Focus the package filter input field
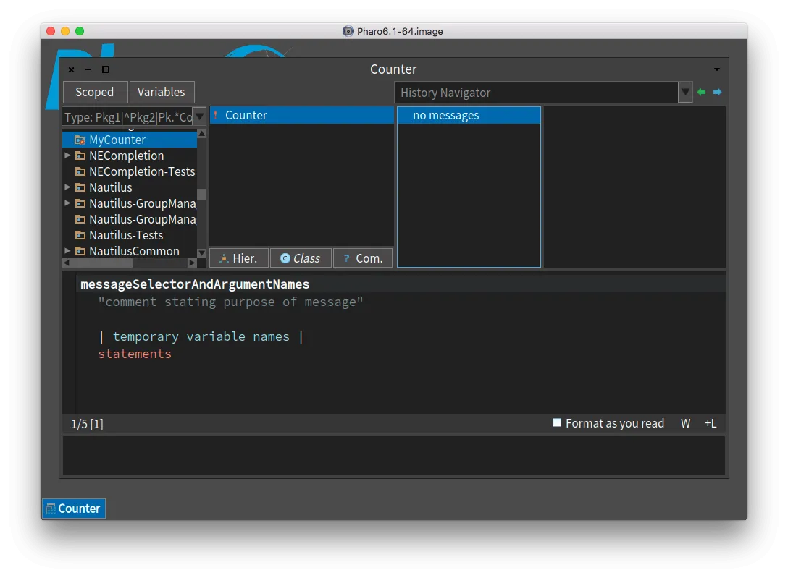Image resolution: width=788 pixels, height=578 pixels. tap(128, 117)
